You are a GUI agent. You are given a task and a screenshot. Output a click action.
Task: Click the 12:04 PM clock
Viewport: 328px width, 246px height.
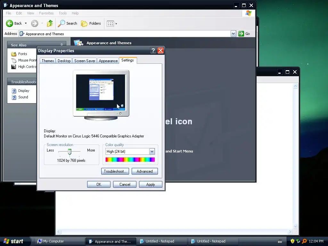[316, 241]
